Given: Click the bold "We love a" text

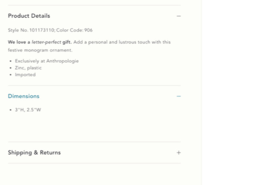Looking at the screenshot, I should (19, 42).
